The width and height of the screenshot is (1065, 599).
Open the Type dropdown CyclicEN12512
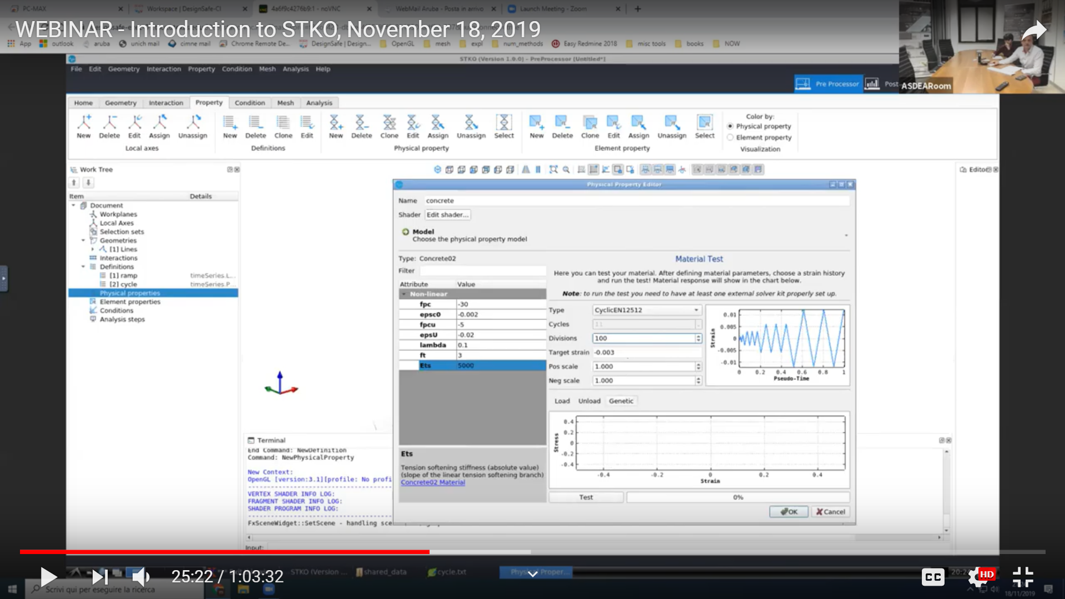[647, 310]
